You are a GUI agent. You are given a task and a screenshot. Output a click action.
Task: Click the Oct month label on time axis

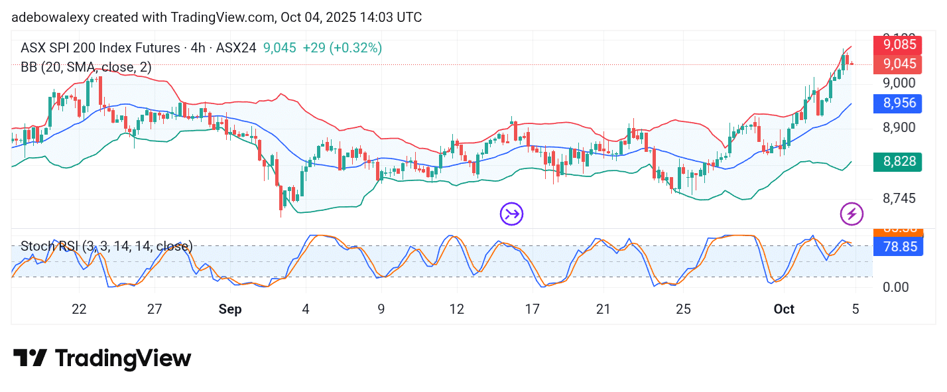[783, 309]
